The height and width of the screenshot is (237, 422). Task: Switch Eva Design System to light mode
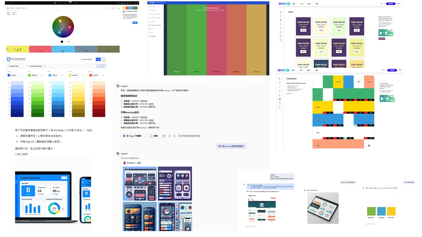tap(98, 59)
